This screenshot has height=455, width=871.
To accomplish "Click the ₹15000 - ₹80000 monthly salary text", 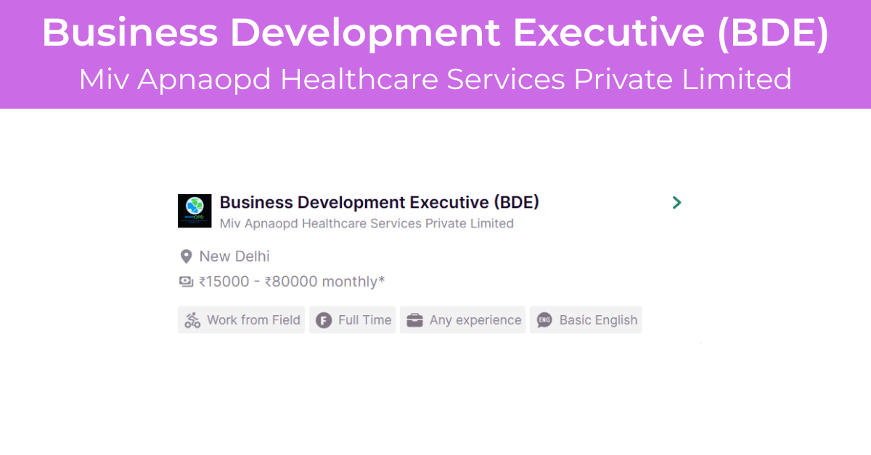I will (x=292, y=282).
